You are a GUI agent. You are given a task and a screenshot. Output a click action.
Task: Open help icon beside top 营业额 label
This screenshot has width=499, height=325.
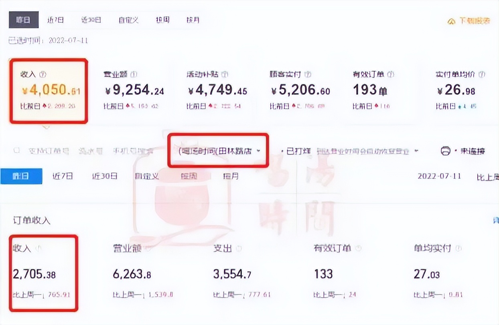[x=134, y=74]
